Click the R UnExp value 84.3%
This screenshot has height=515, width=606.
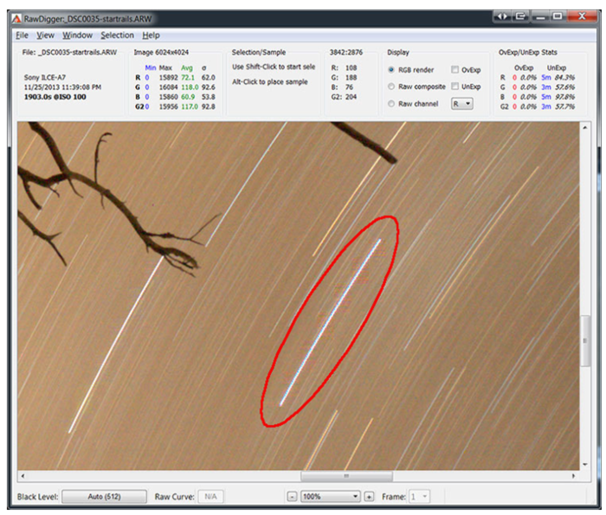[x=565, y=77]
